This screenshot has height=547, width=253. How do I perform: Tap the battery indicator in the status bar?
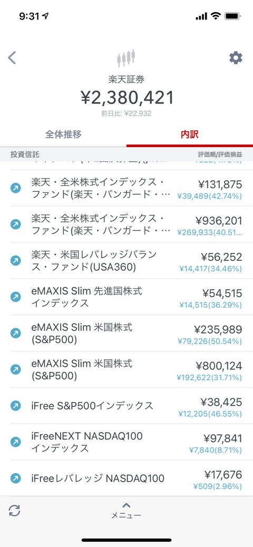[x=232, y=16]
